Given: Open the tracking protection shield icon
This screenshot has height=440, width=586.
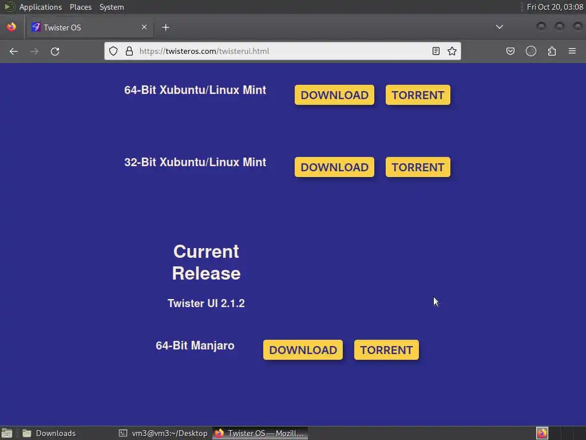Looking at the screenshot, I should [113, 51].
